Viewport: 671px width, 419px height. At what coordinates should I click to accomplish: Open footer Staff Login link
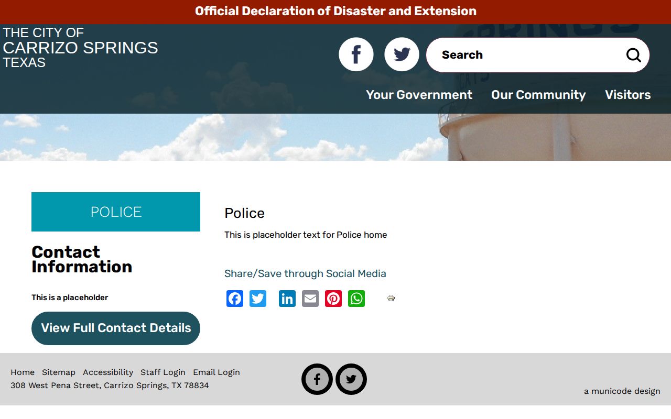tap(163, 372)
